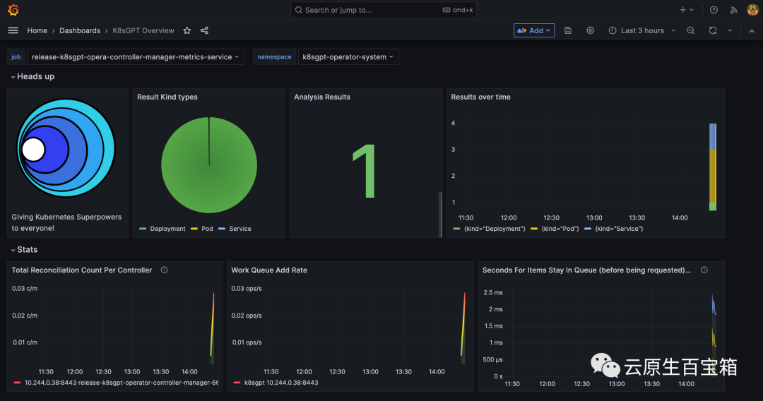Open the Add panel dropdown
The height and width of the screenshot is (401, 763).
point(534,30)
